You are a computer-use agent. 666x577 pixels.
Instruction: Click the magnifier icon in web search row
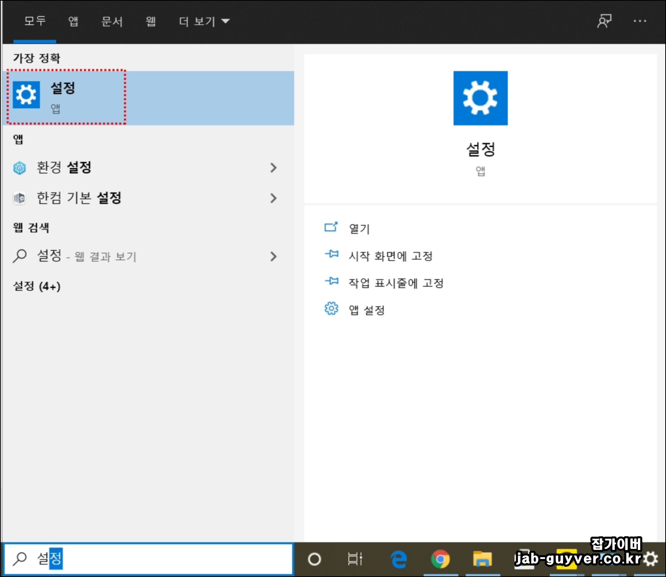20,256
